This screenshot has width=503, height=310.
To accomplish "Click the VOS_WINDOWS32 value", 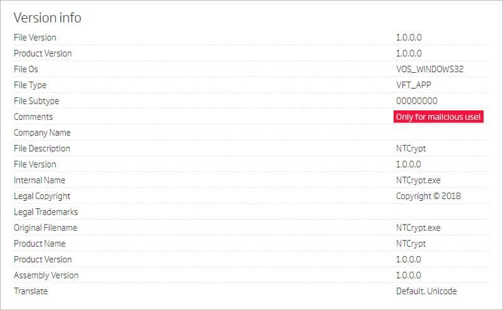I will pos(429,69).
